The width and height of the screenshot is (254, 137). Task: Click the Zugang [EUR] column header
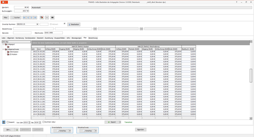[x=66, y=49]
